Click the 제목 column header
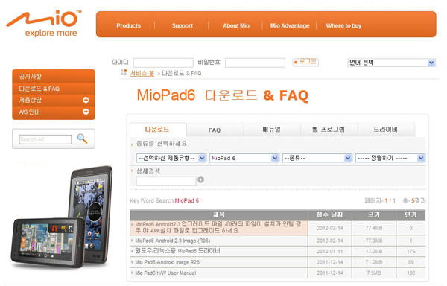 [x=218, y=215]
